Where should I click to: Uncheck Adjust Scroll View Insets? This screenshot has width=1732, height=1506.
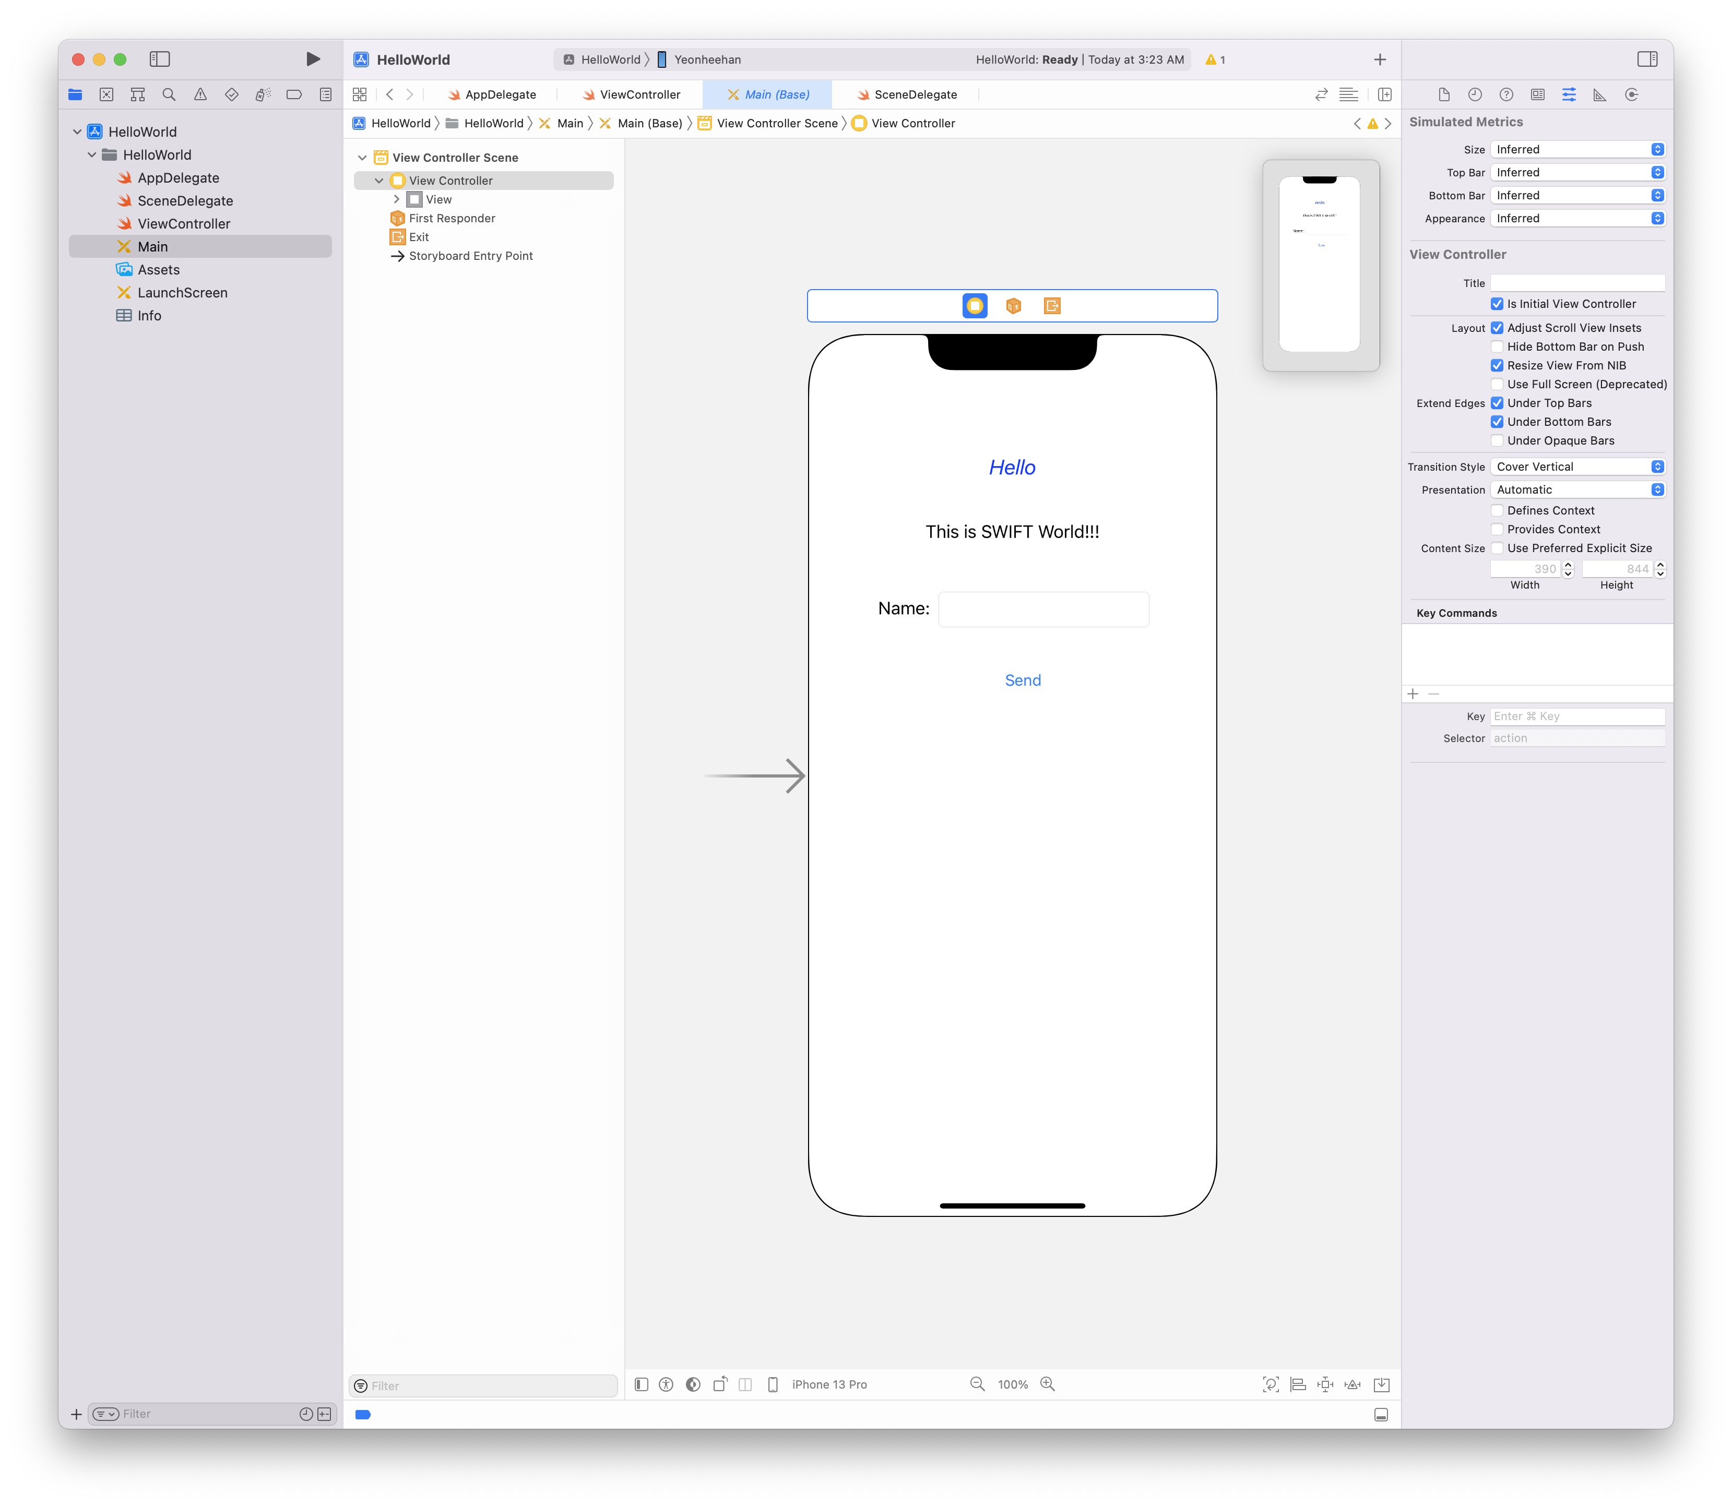[x=1497, y=328]
